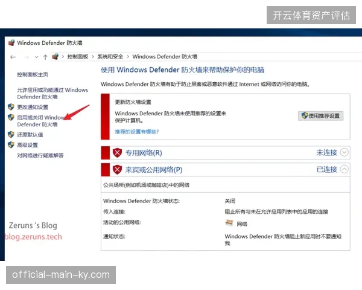Collapse the 来宾或公用网络(P) section header

pos(226,170)
